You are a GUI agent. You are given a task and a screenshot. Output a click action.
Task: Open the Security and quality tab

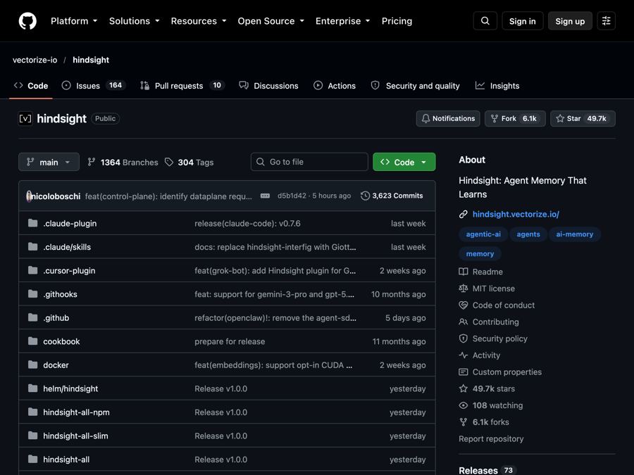coord(415,86)
